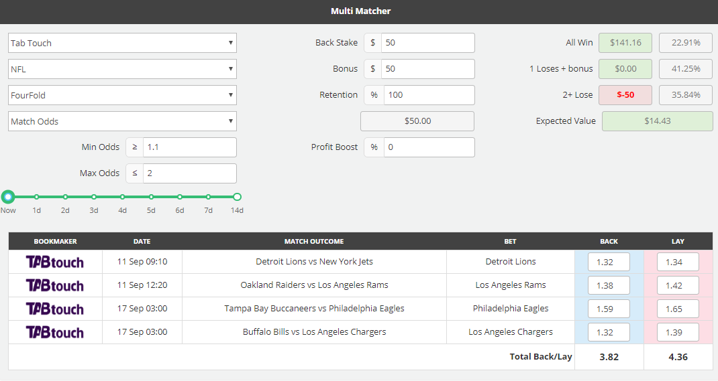Click the All Win $141.16 value
The height and width of the screenshot is (381, 718).
(625, 42)
